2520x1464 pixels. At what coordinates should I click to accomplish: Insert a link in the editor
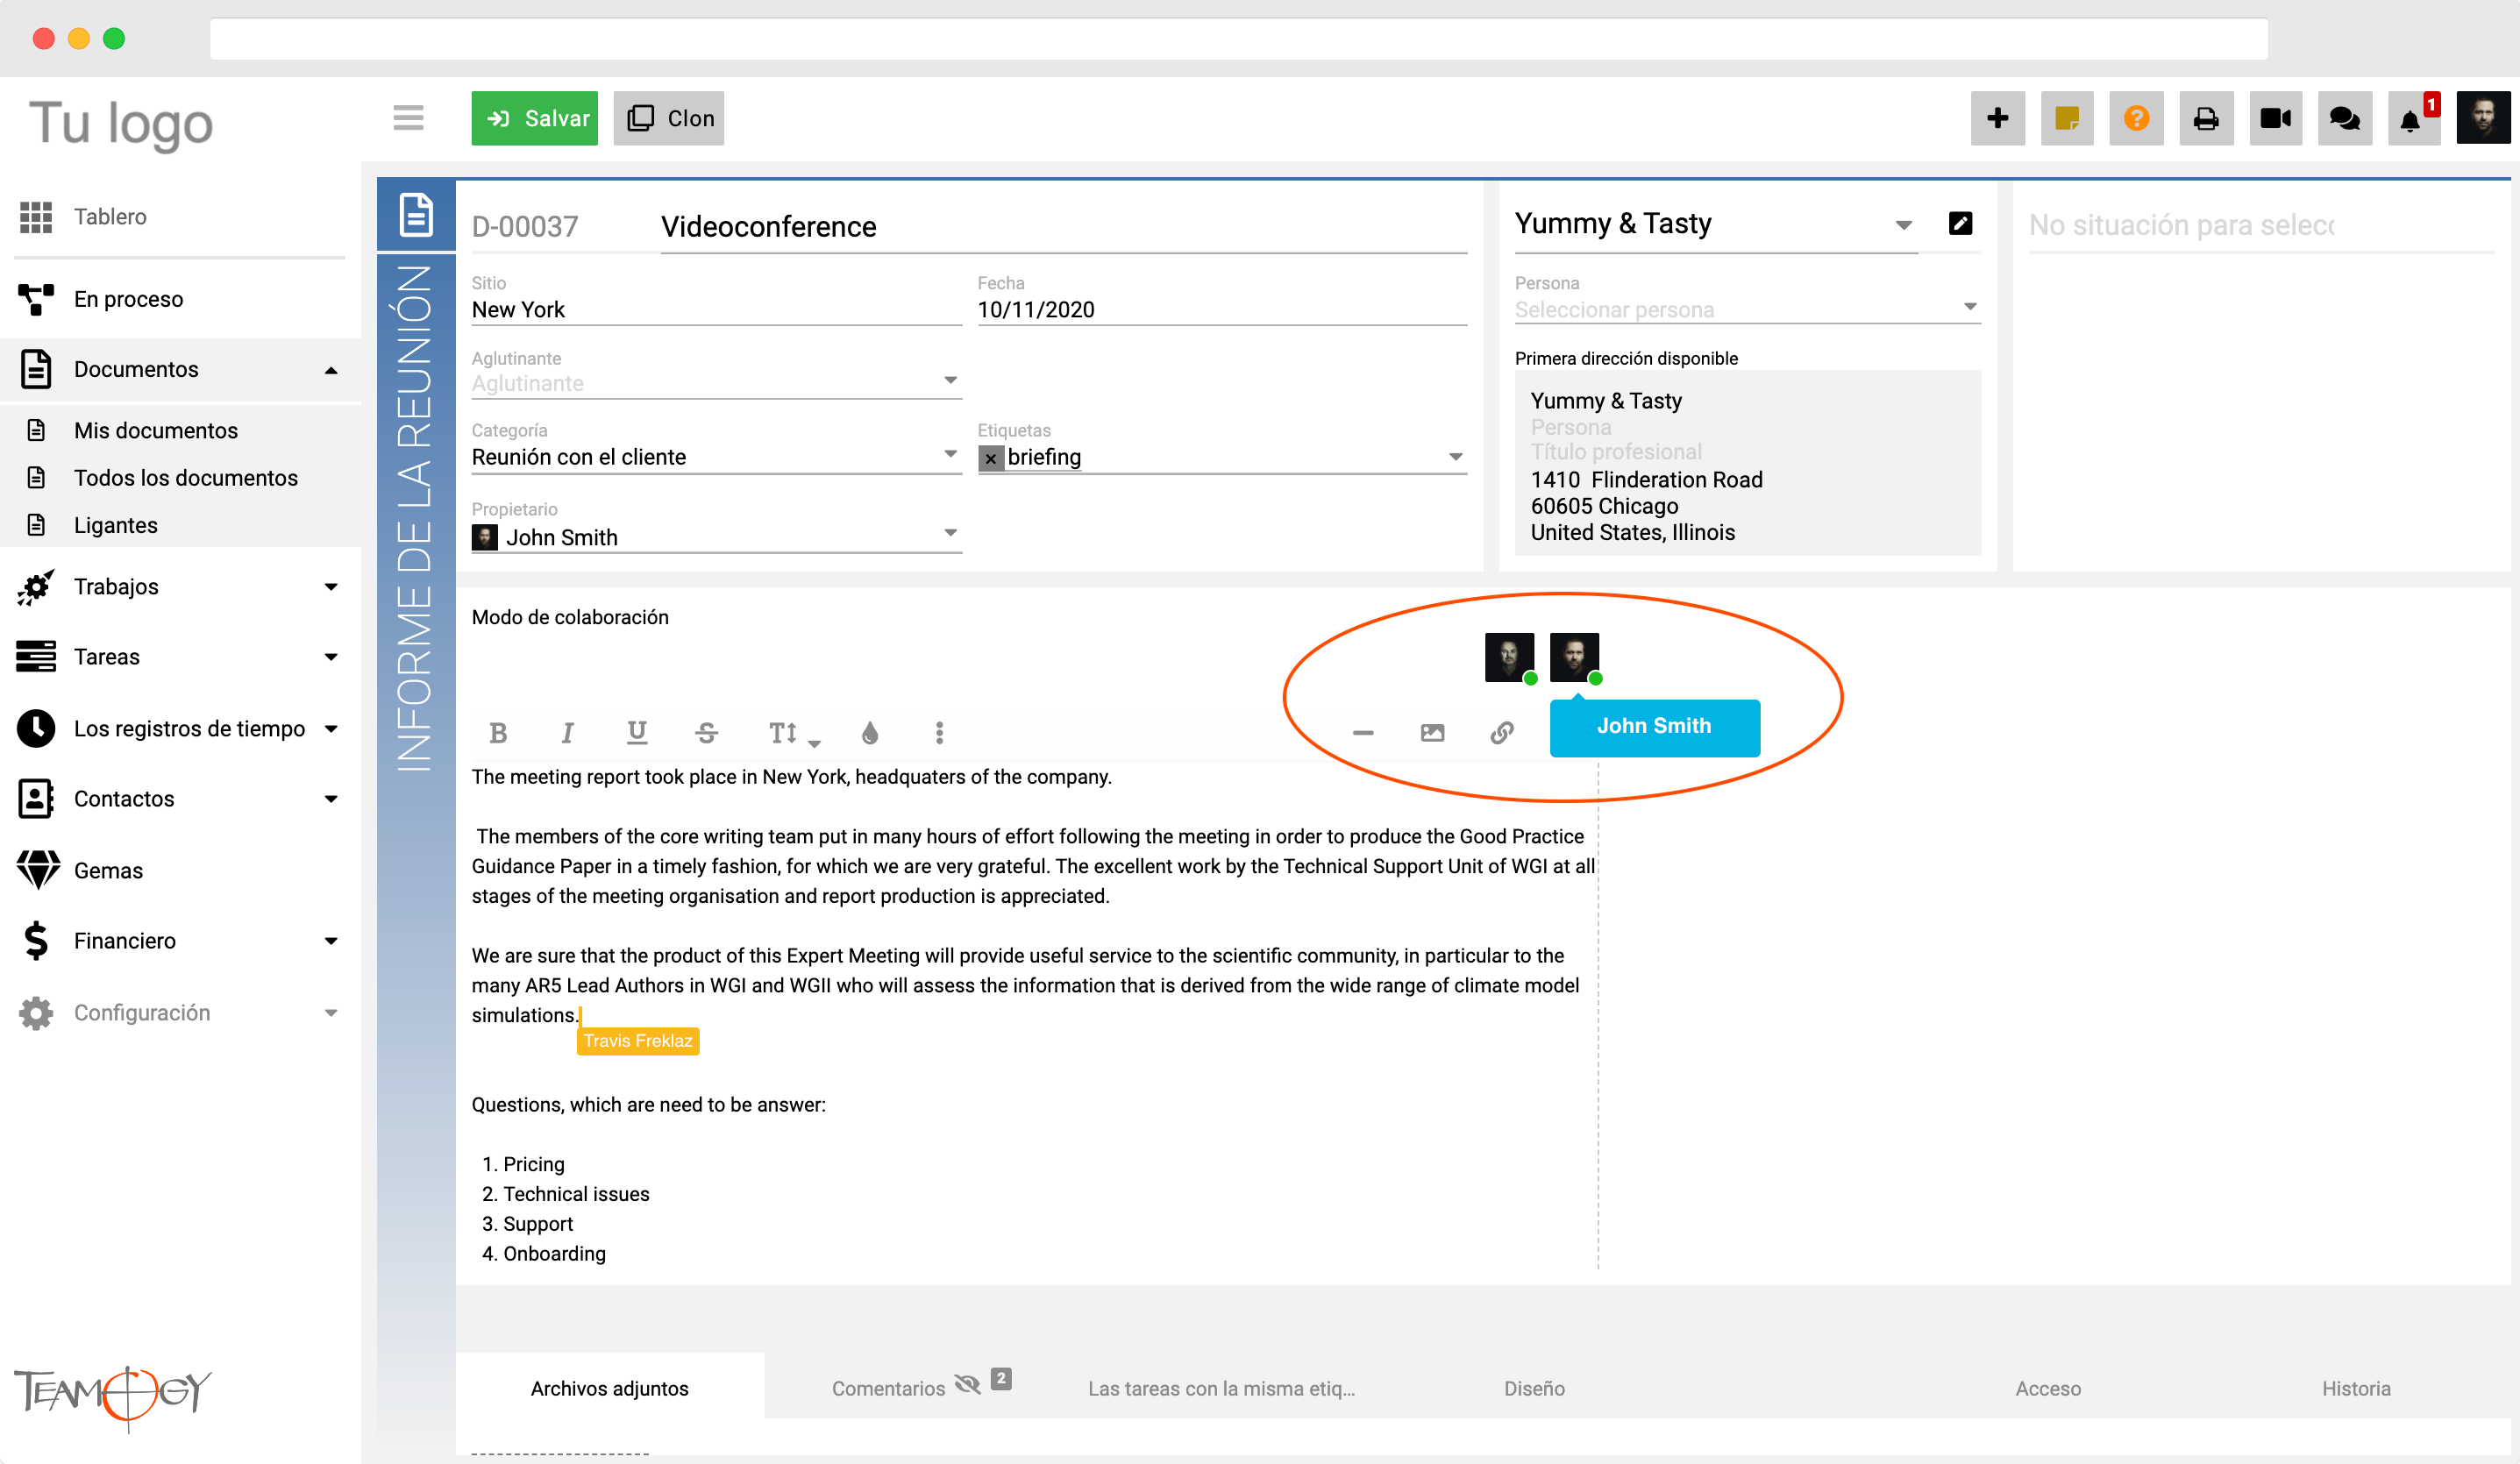(1501, 733)
